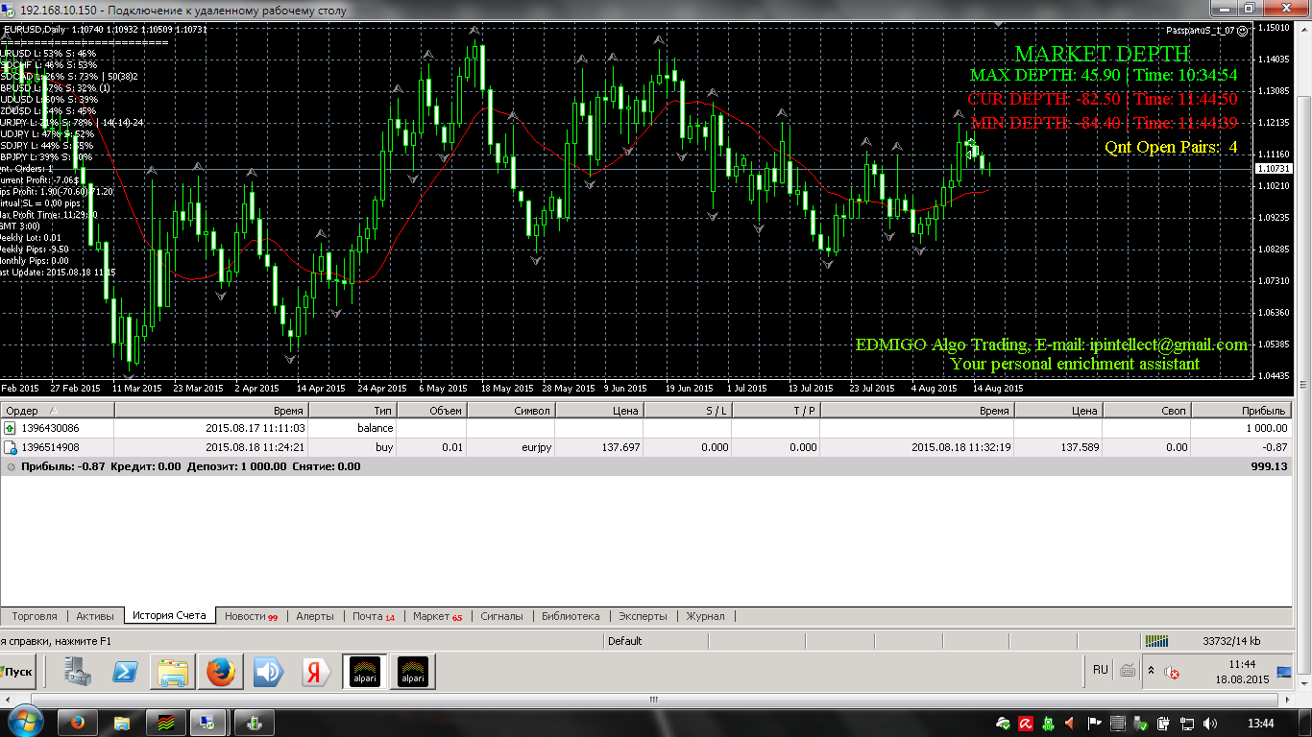Click the remote Пуск start button
Image resolution: width=1312 pixels, height=737 pixels.
(18, 672)
